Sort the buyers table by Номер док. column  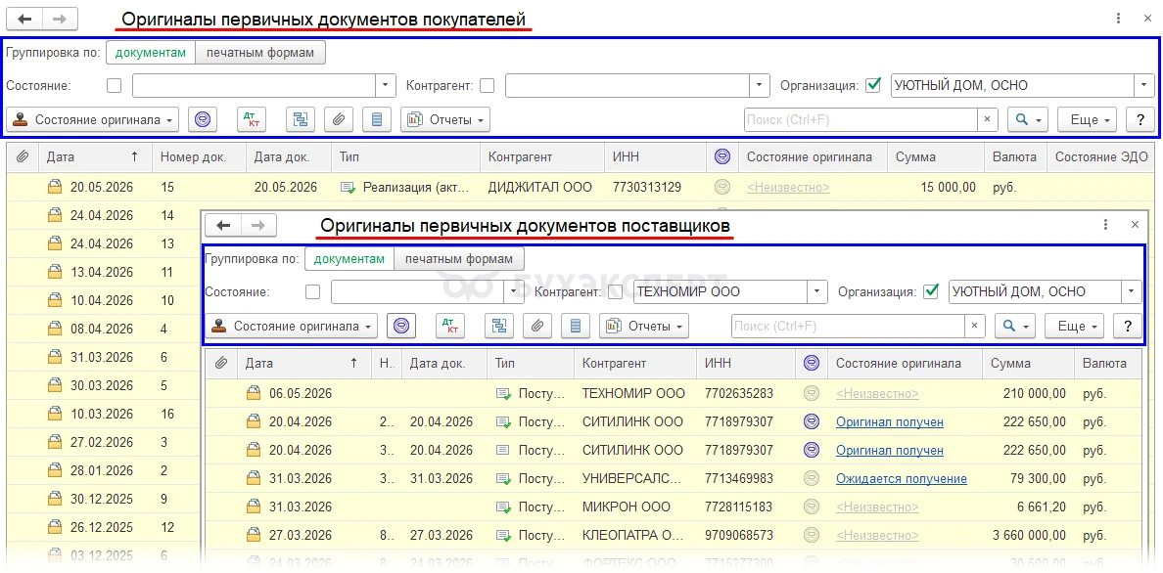click(199, 156)
